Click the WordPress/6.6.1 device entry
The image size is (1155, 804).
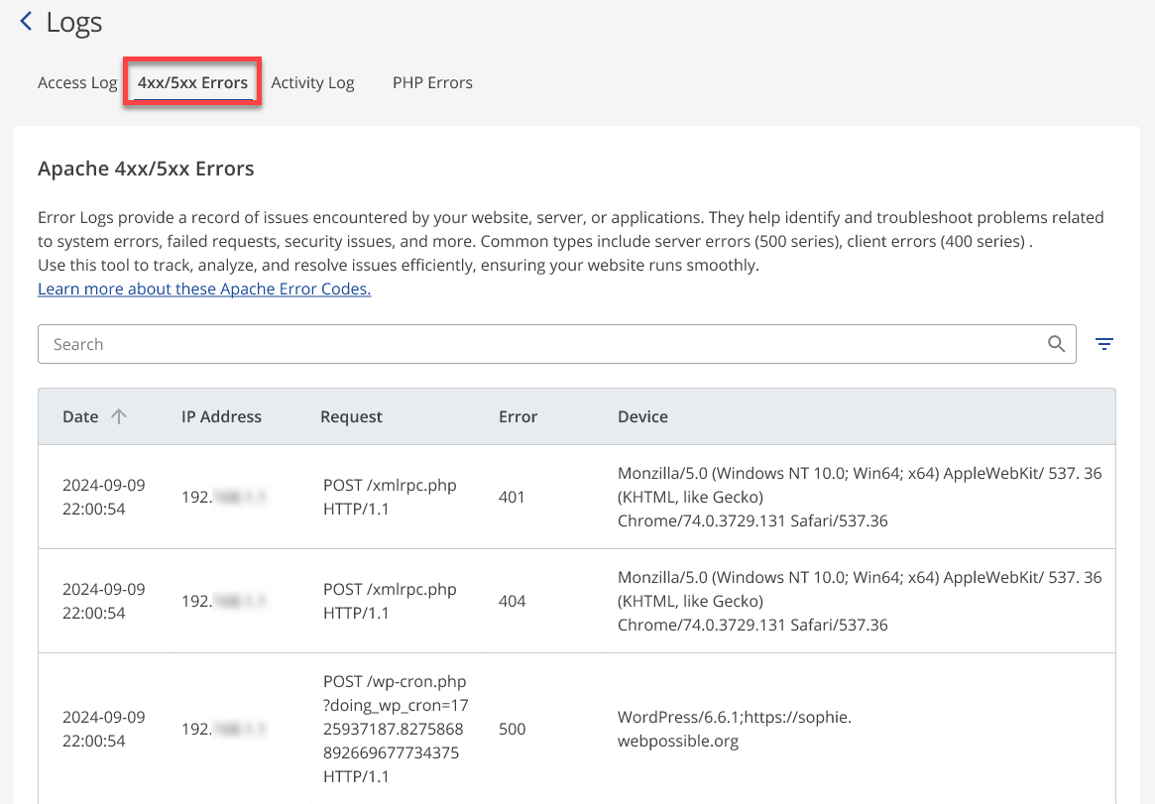point(734,729)
